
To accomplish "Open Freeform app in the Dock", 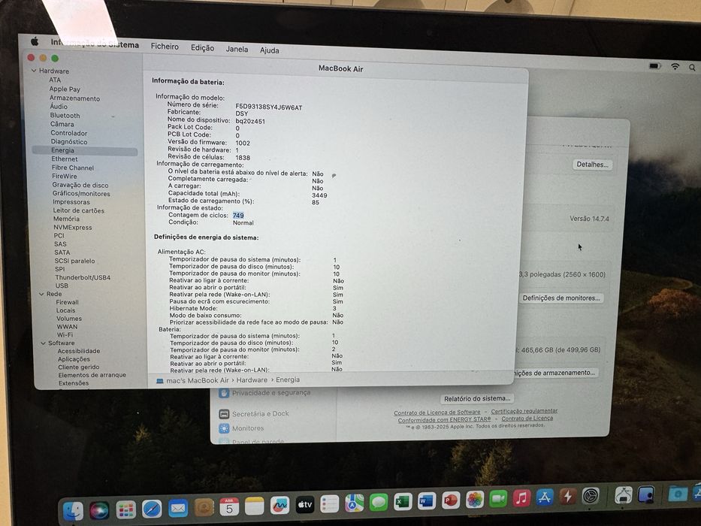I will click(279, 506).
